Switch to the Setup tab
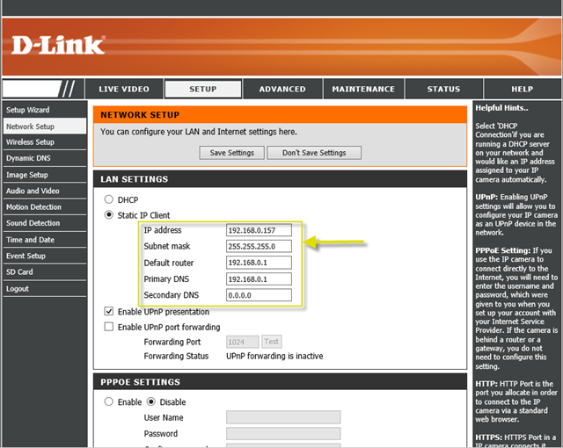This screenshot has height=448, width=563. [x=203, y=89]
